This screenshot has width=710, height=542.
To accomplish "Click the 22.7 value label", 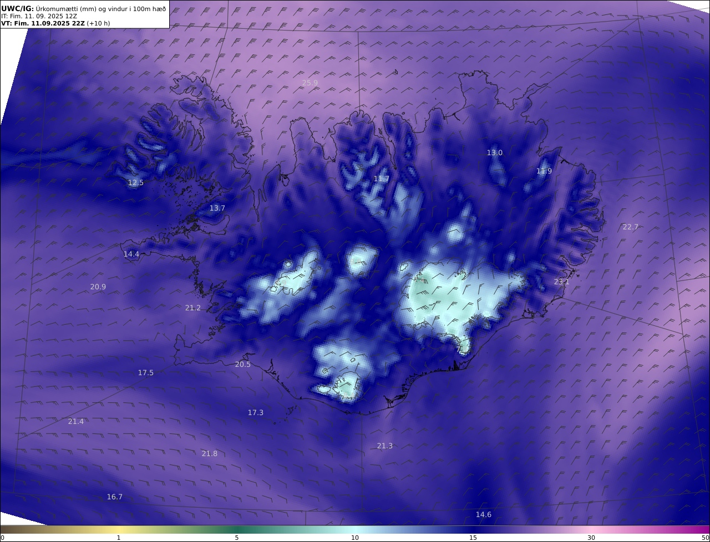I will click(631, 227).
